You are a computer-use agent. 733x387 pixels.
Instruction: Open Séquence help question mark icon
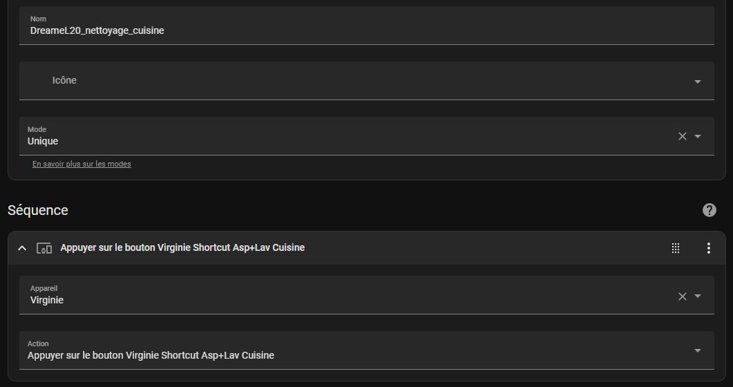pos(709,210)
